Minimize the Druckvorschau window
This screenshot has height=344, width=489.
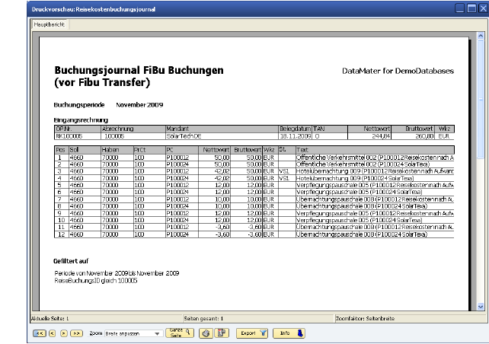click(460, 8)
